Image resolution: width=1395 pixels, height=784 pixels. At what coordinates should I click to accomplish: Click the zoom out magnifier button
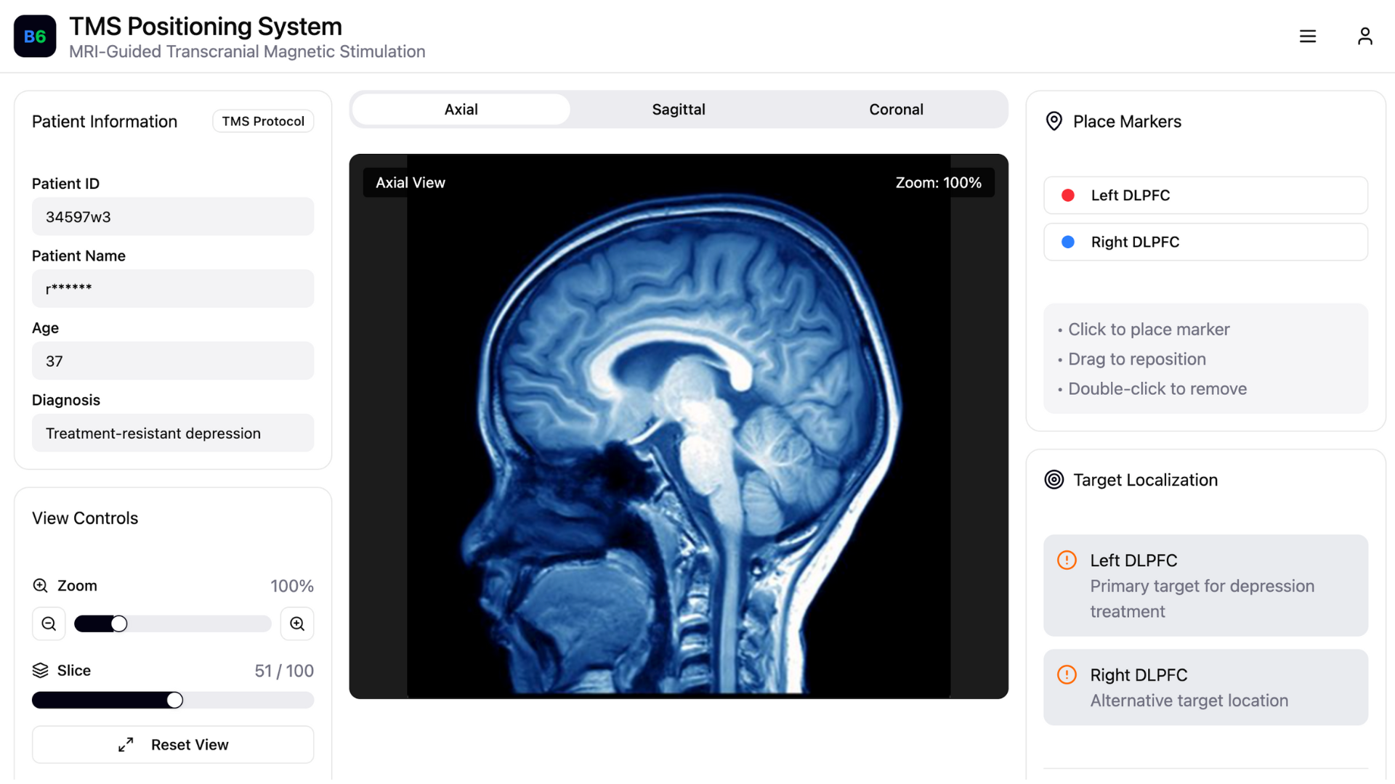pos(49,624)
